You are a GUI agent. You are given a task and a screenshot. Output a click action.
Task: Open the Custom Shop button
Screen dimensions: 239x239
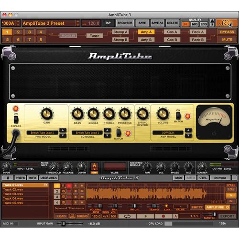(227, 23)
